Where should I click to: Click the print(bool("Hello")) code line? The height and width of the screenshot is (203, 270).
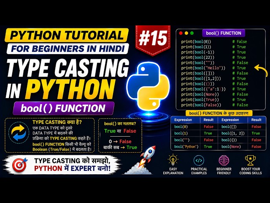click(203, 68)
